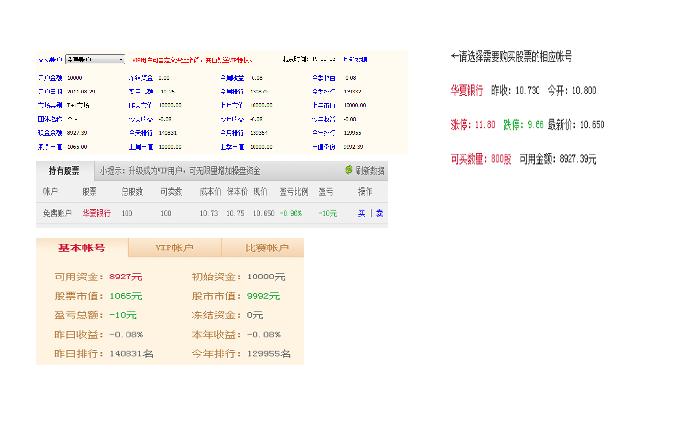Viewport: 698px width, 432px height.
Task: Click the 今年排行 value 129955 in top table
Action: (352, 133)
